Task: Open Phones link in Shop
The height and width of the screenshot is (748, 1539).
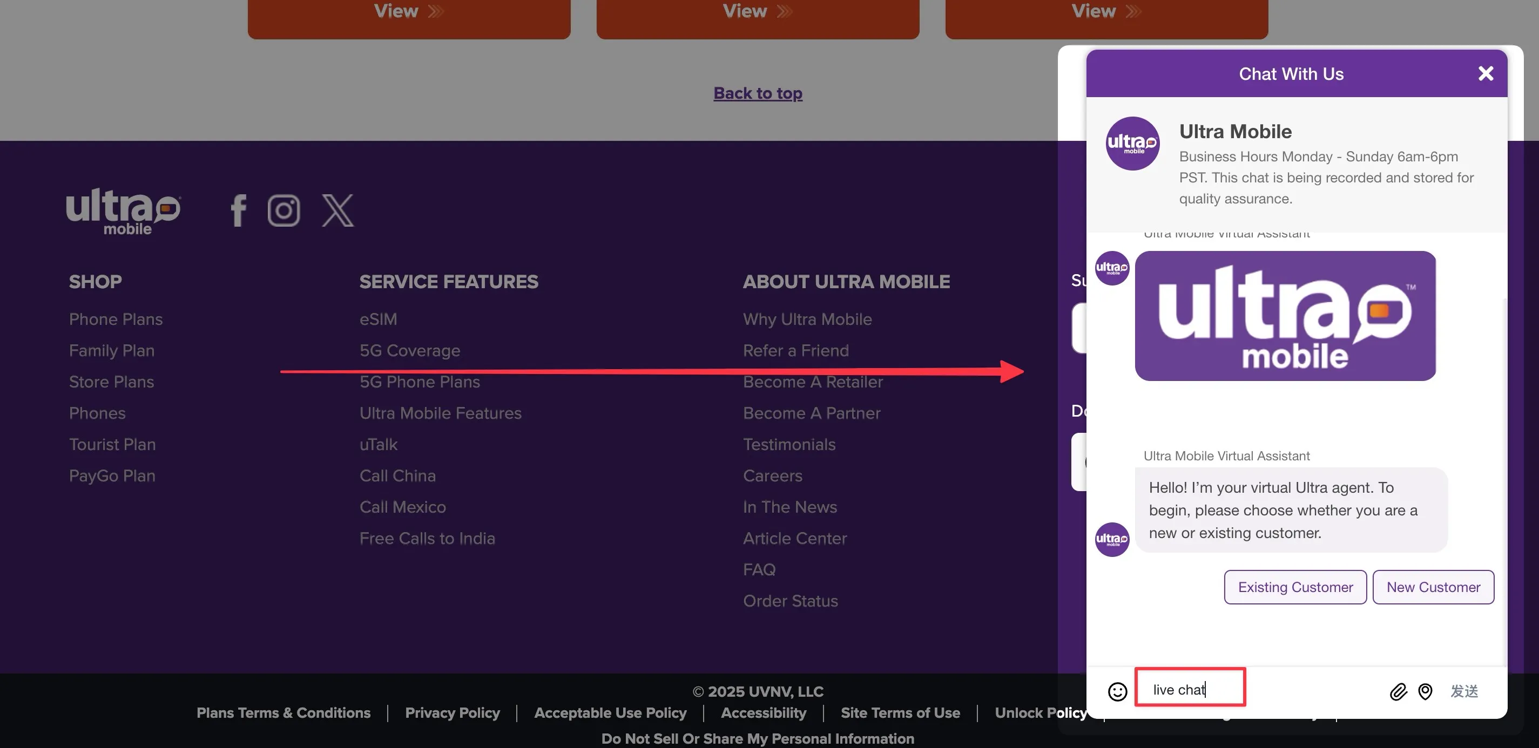Action: coord(97,413)
